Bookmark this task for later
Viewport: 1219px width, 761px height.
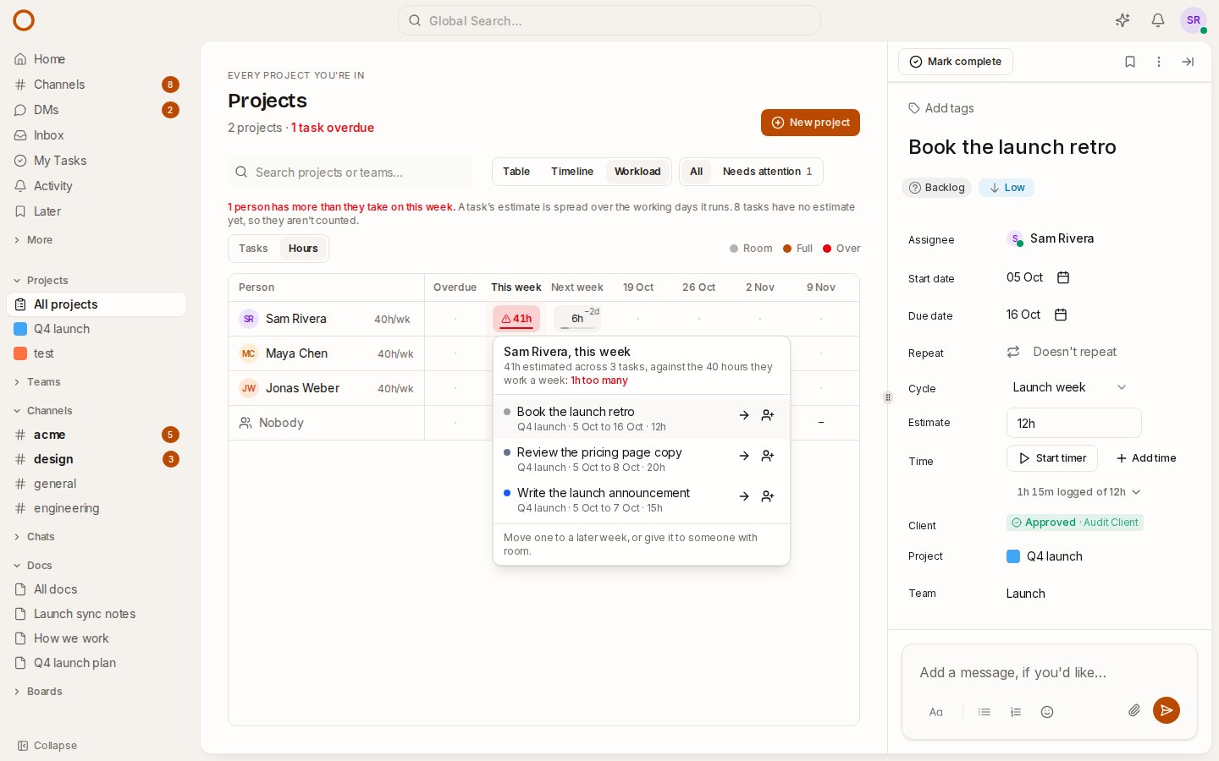(x=1130, y=62)
